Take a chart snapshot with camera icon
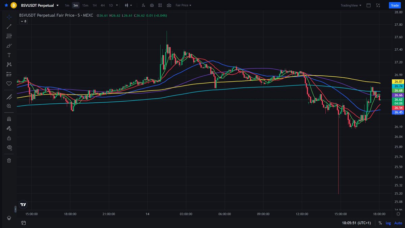The height and width of the screenshot is (228, 405). (x=169, y=5)
